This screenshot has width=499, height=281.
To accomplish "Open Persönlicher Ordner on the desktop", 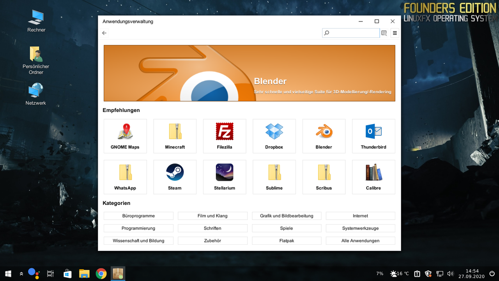I will pos(36,60).
